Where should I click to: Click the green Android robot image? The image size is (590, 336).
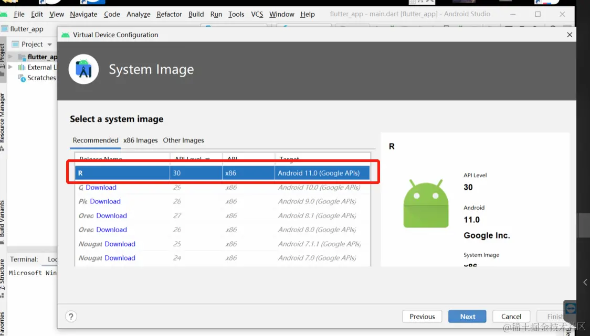point(426,203)
